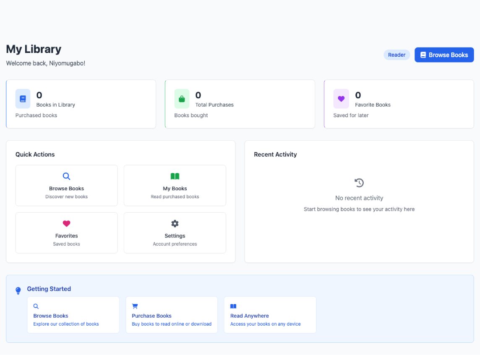
Task: Click the history clock icon in Recent Activity
Action: tap(359, 183)
